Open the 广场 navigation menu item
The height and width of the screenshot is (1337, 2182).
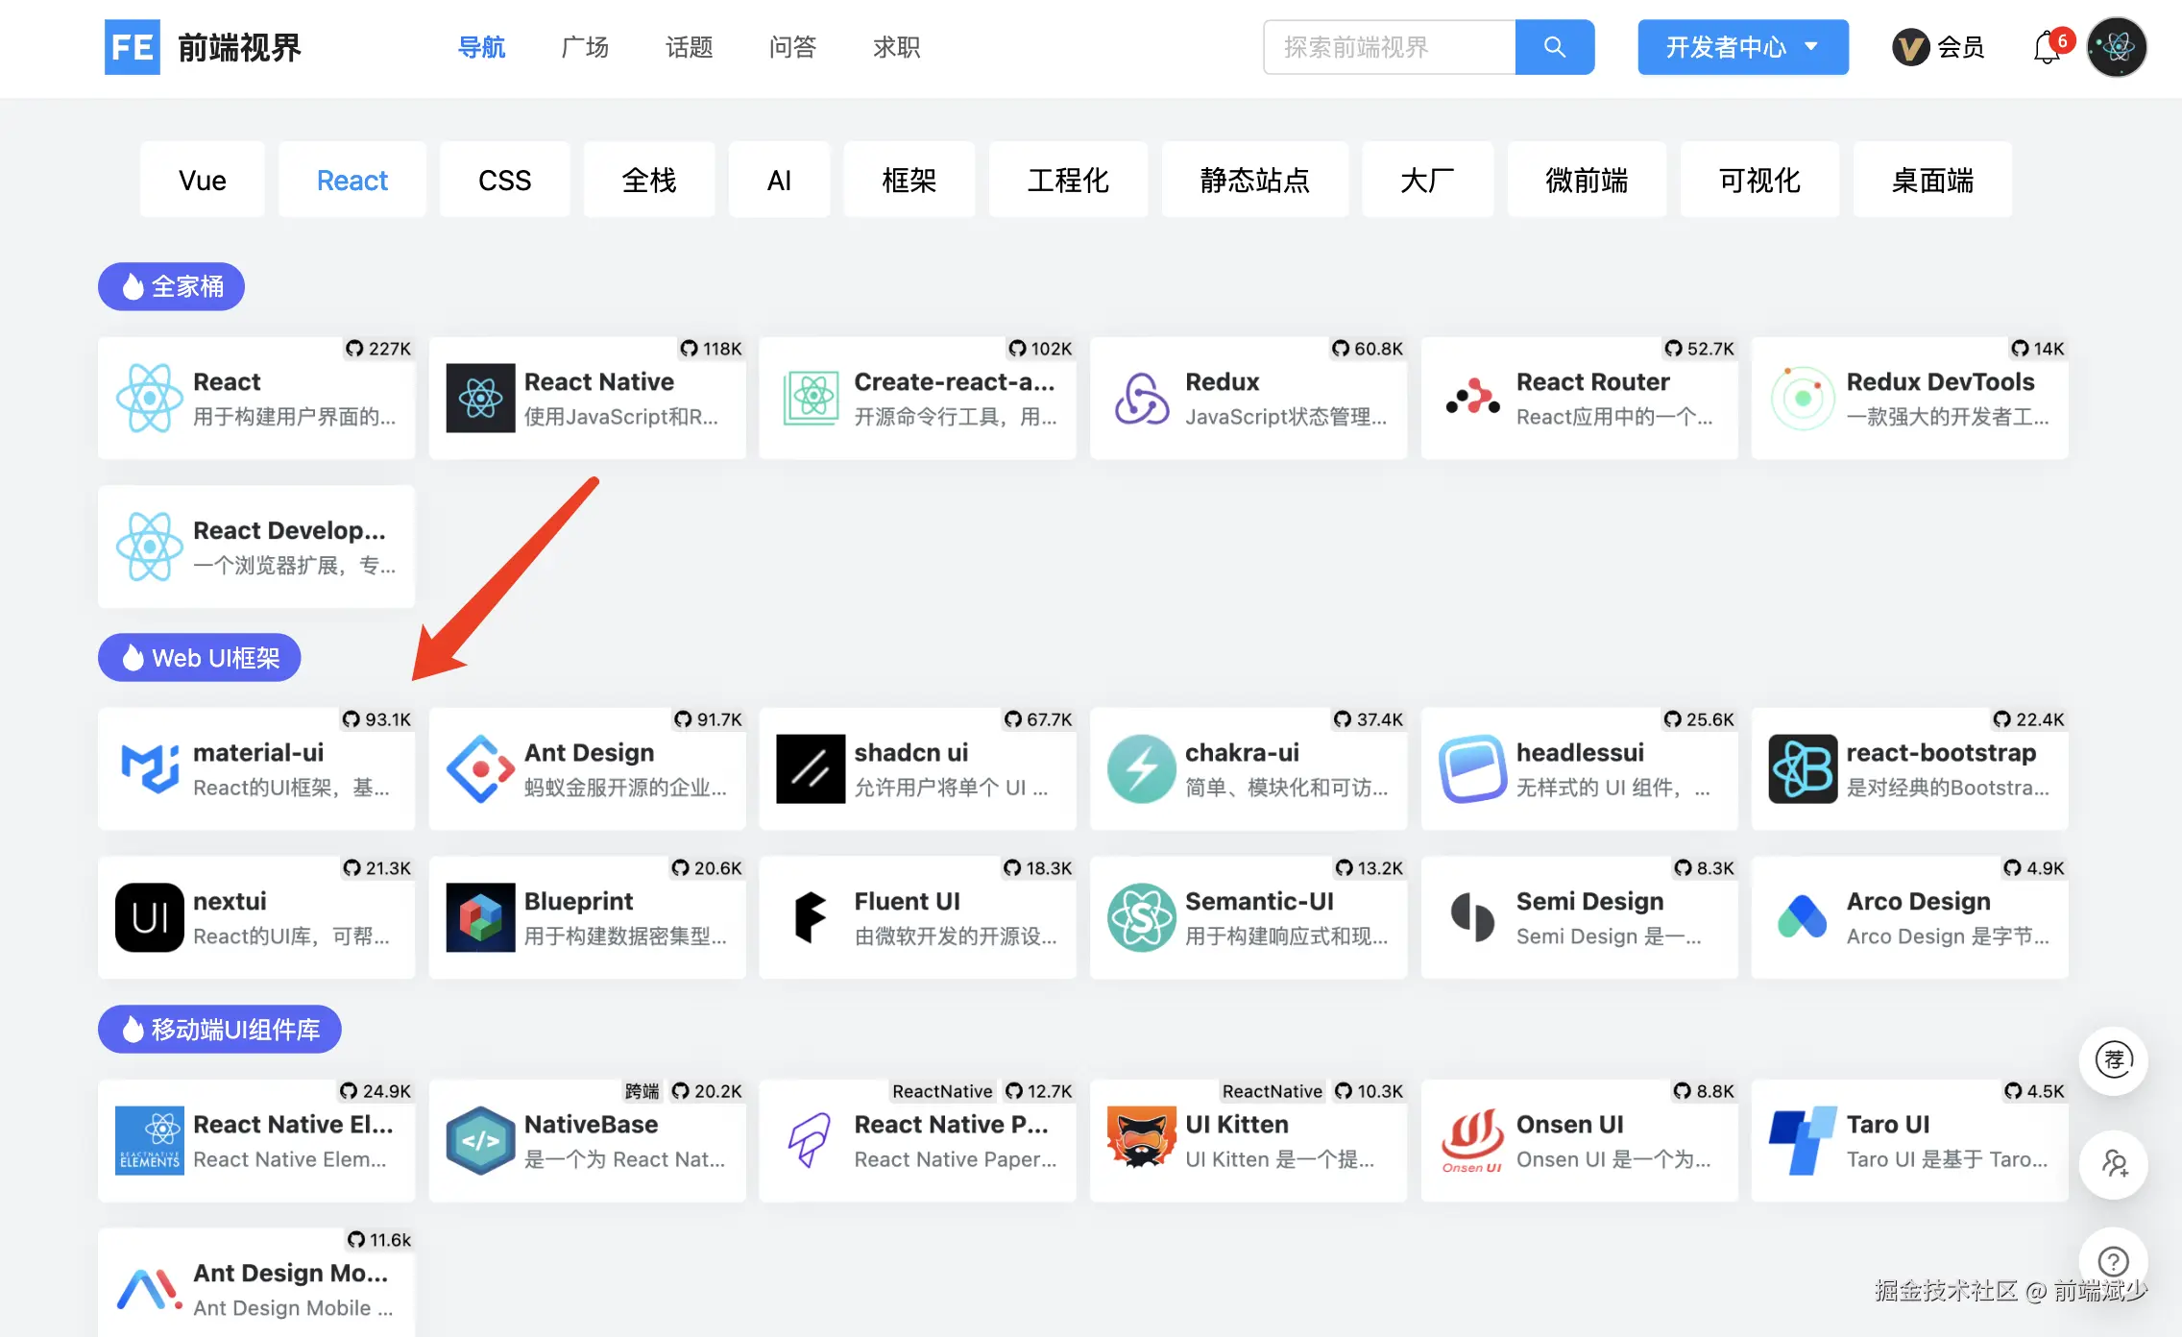(585, 47)
